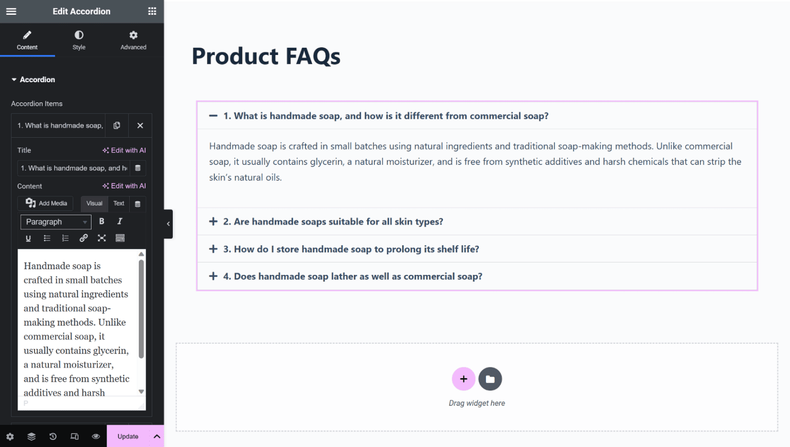Insert a link with the link icon
The image size is (790, 447).
83,238
